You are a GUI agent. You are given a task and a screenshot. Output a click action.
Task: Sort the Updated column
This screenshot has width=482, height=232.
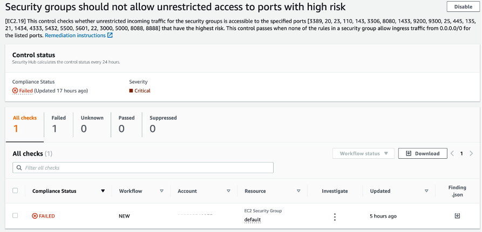click(x=426, y=191)
